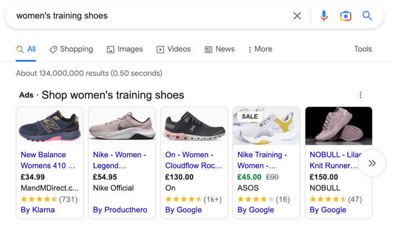This screenshot has height=229, width=394.
Task: Open NOBULL lilac knit runner image
Action: 339,126
